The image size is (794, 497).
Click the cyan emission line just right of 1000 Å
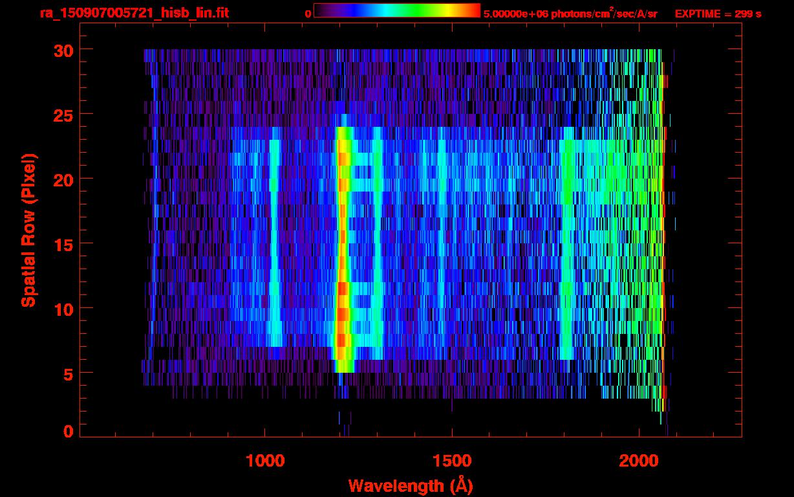275,246
